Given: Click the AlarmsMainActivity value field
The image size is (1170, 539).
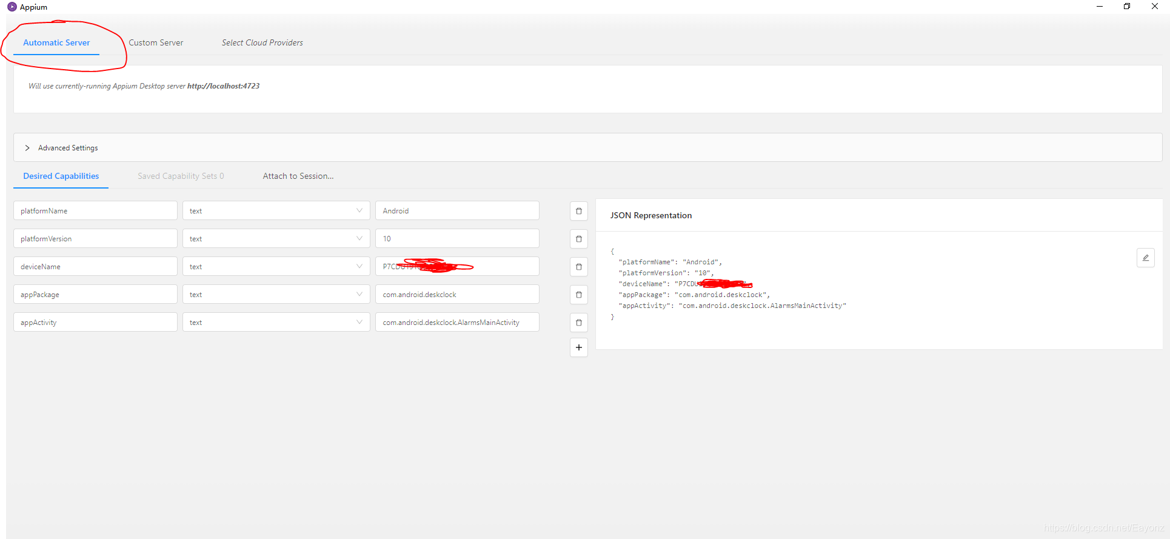Looking at the screenshot, I should pos(457,323).
